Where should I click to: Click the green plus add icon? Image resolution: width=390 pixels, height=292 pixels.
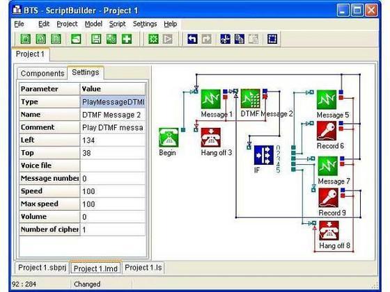point(127,39)
